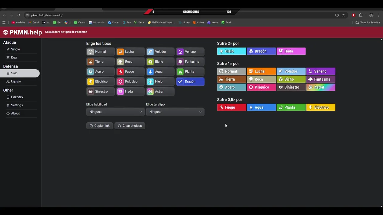383x215 pixels.
Task: Open the Todos los favoritos bookmarks folder
Action: [x=368, y=22]
